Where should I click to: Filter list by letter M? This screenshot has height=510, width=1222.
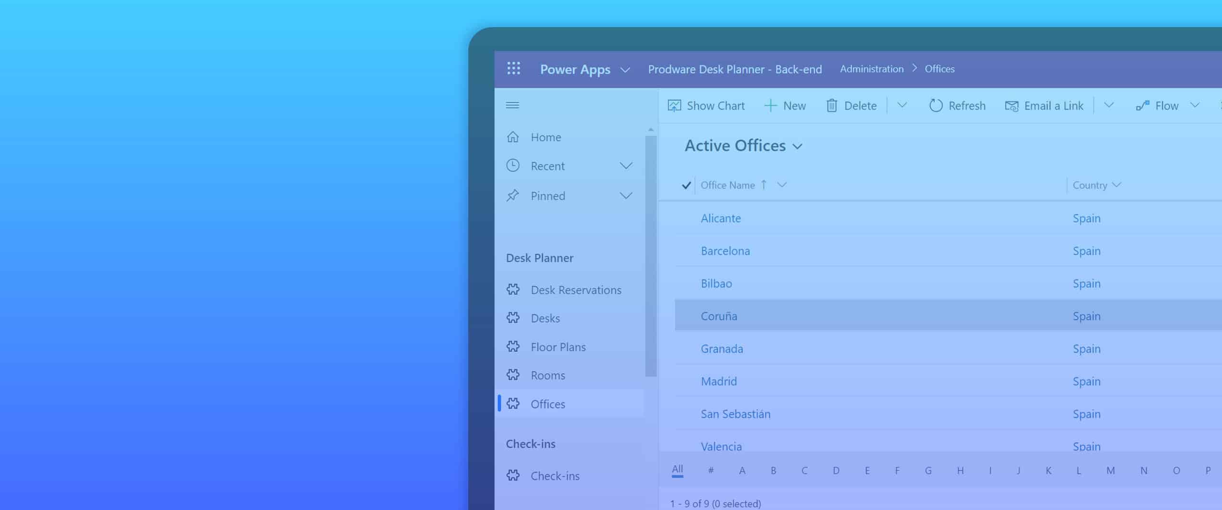coord(1110,470)
